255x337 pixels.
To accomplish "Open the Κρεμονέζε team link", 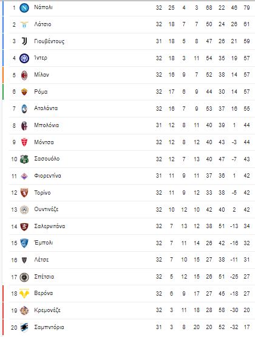I will [x=47, y=310].
